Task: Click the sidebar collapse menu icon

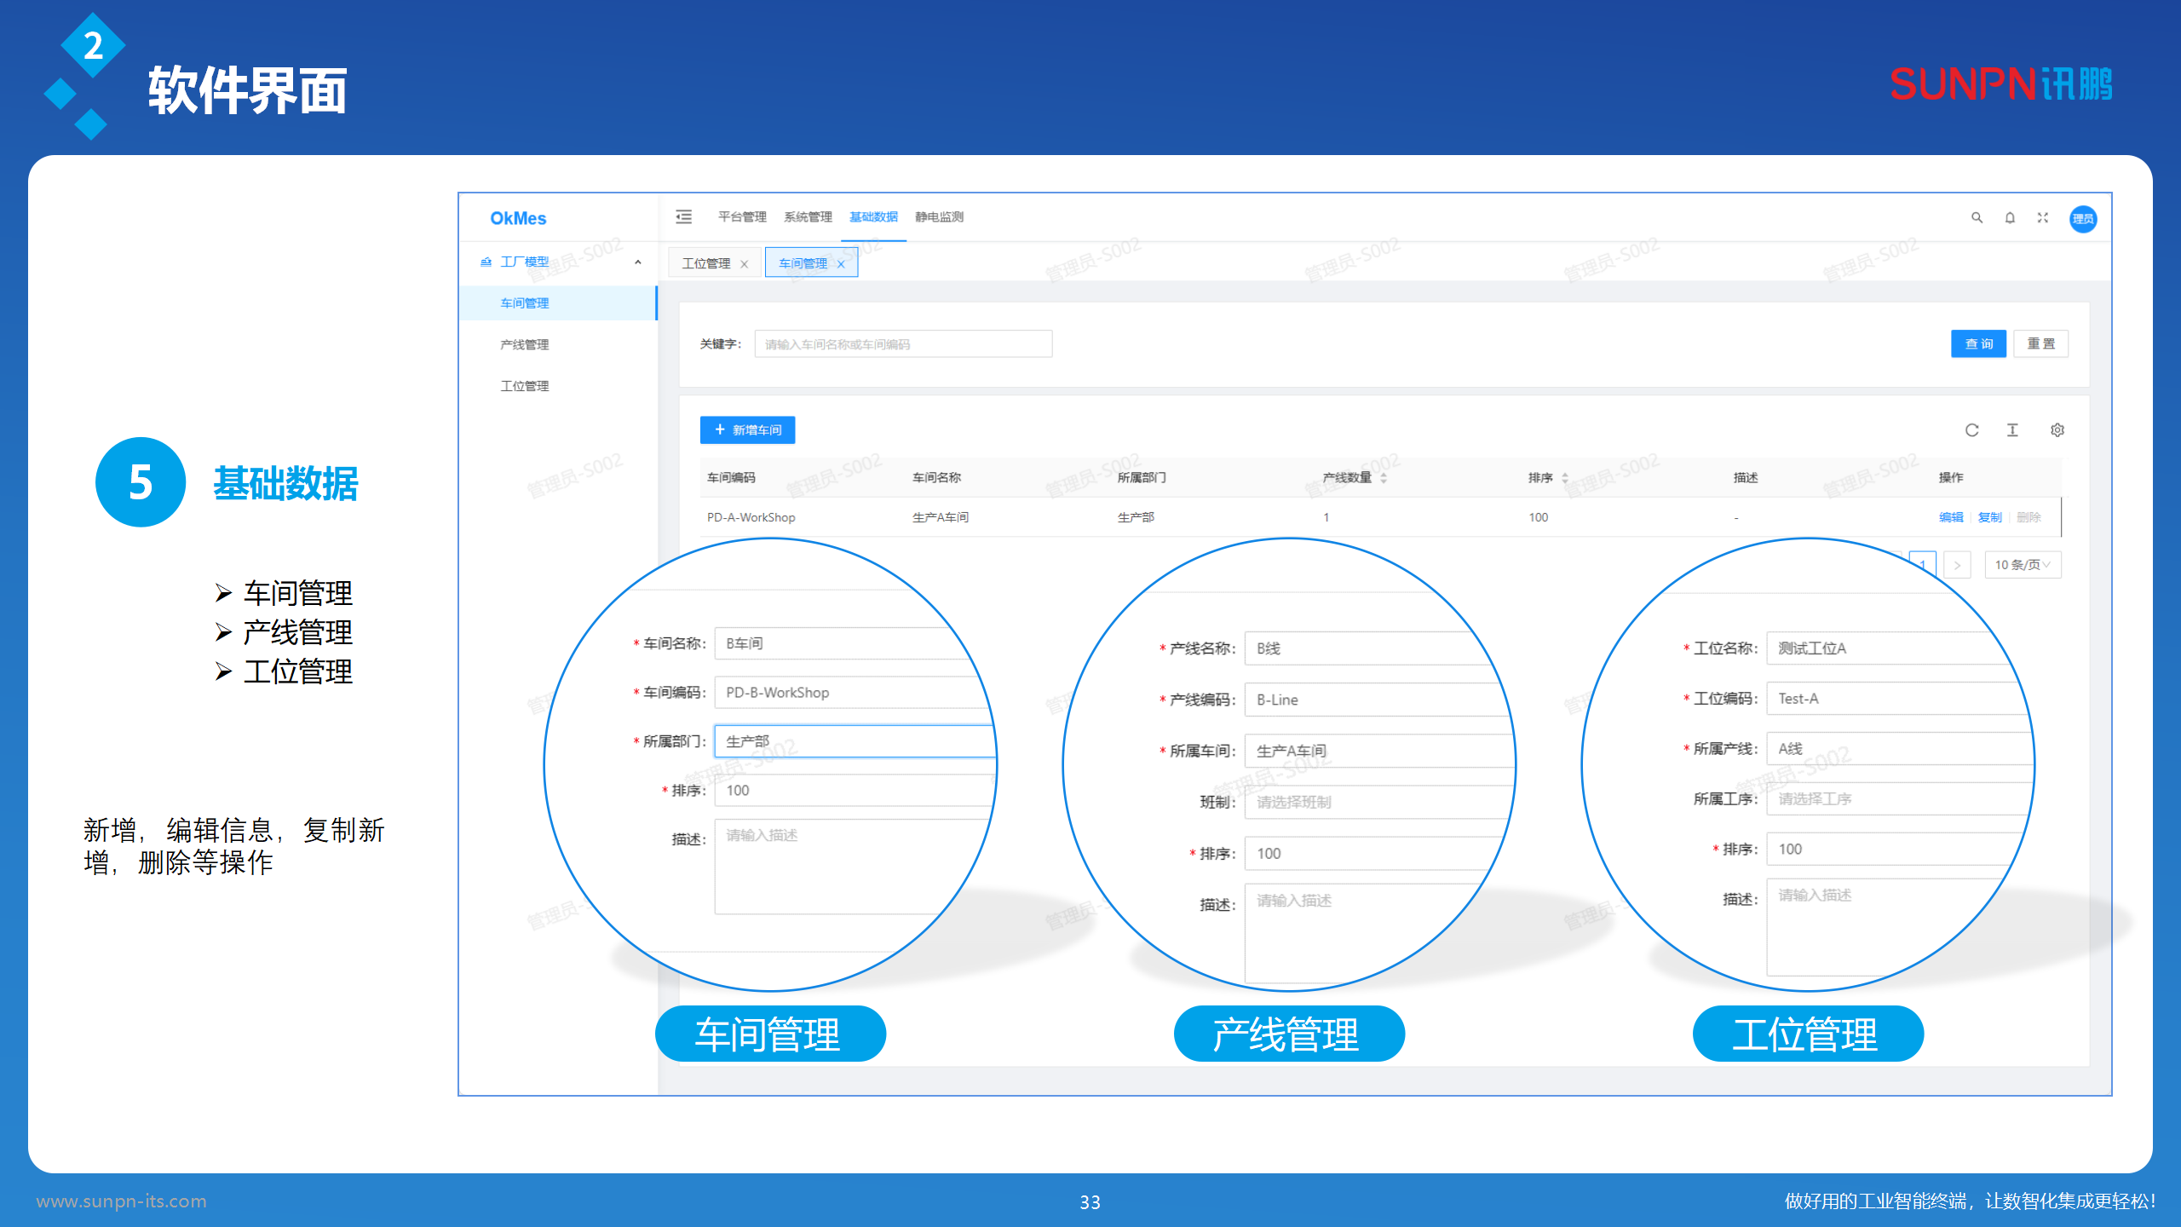Action: point(683,216)
